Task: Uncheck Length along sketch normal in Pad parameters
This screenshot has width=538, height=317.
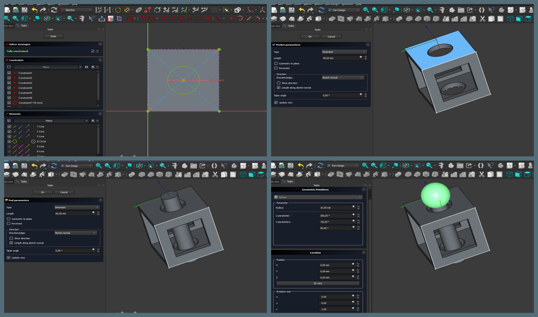Action: [11, 243]
